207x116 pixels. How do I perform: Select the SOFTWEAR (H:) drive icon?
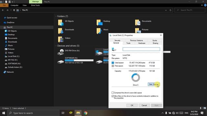click(x=61, y=62)
